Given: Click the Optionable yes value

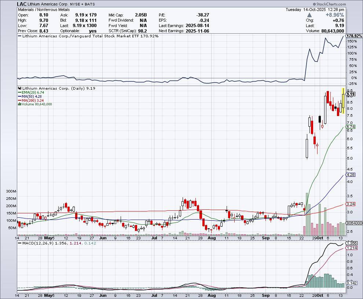Looking at the screenshot, I should [93, 31].
